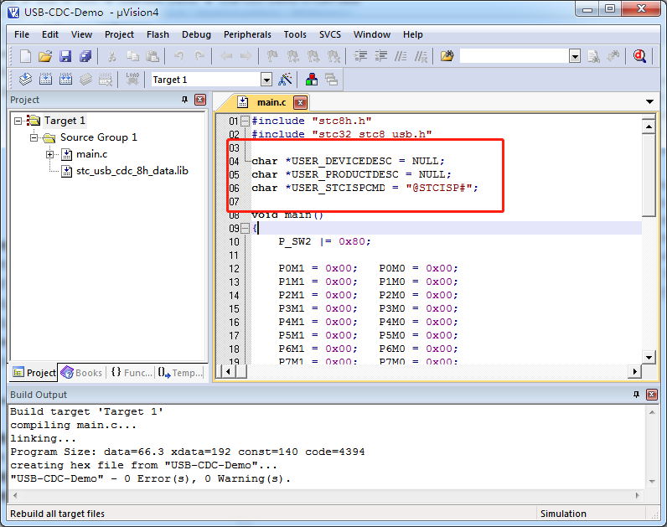Switch to the Functions panel tab
Viewport: 667px width, 527px height.
pos(131,373)
